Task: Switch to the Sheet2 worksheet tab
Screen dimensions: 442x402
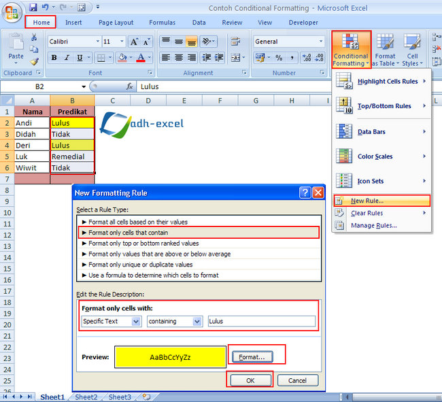Action: pyautogui.click(x=86, y=397)
